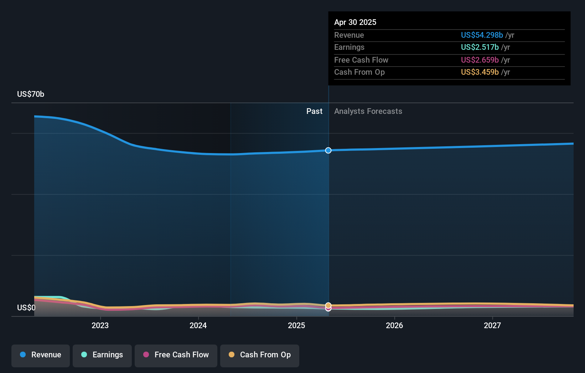585x373 pixels.
Task: Click the orange Cash From Op data point marker
Action: click(328, 305)
